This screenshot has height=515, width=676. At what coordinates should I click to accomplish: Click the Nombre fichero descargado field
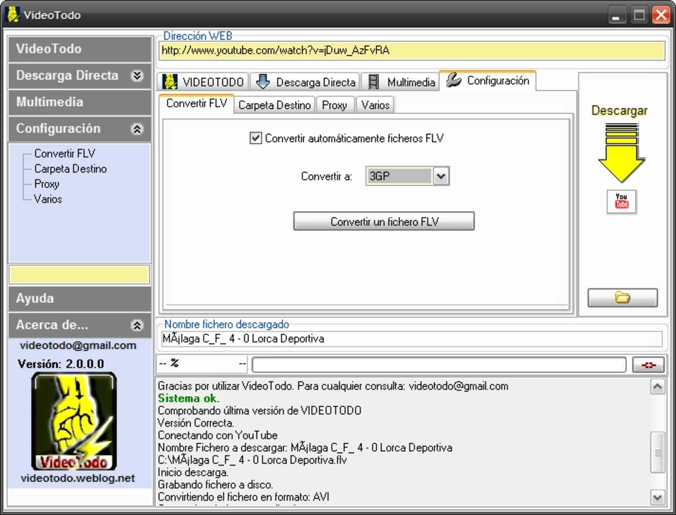(x=412, y=339)
